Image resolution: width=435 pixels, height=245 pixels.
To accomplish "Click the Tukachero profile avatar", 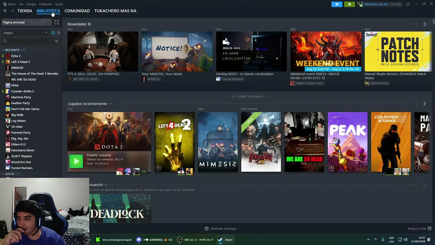I will pos(360,4).
